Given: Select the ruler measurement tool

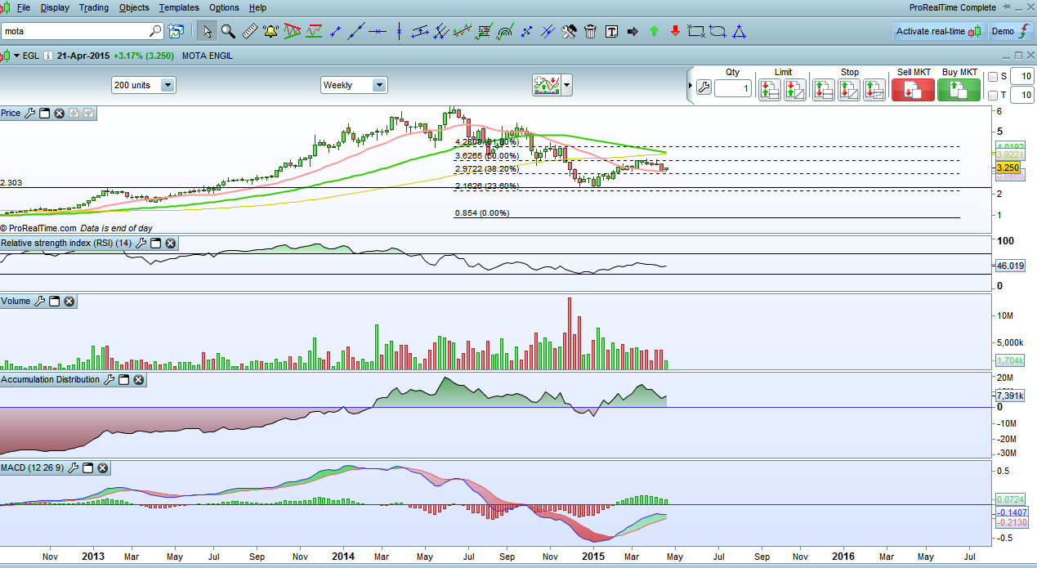Looking at the screenshot, I should coord(249,31).
